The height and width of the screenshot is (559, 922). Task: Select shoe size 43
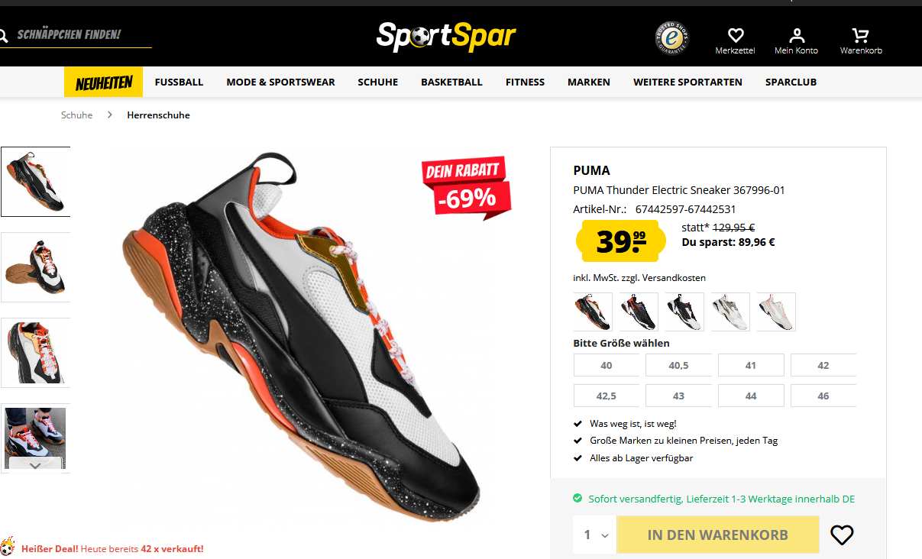click(678, 396)
